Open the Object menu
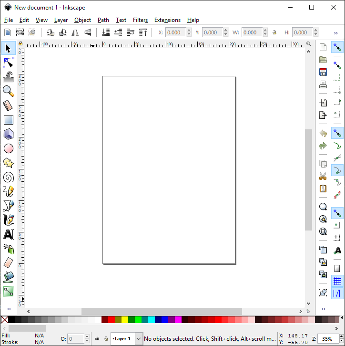Viewport: 345px width, 346px height. pos(82,20)
